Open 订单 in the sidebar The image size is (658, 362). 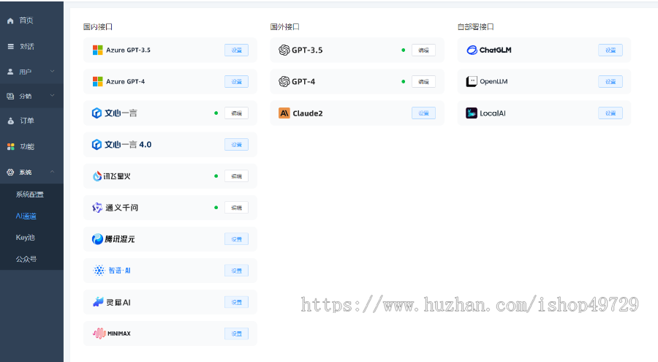point(27,121)
